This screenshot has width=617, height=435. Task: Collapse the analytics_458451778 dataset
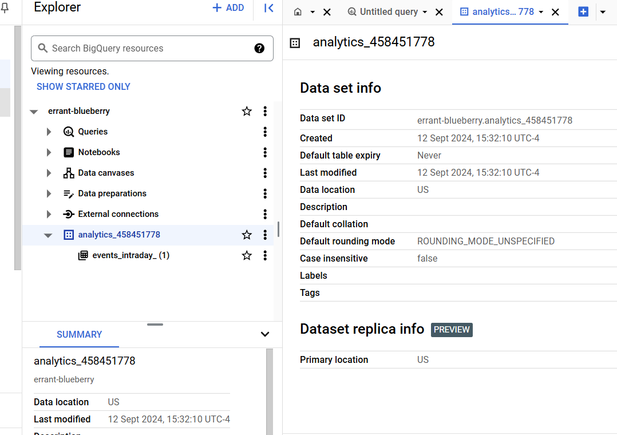[x=48, y=235]
